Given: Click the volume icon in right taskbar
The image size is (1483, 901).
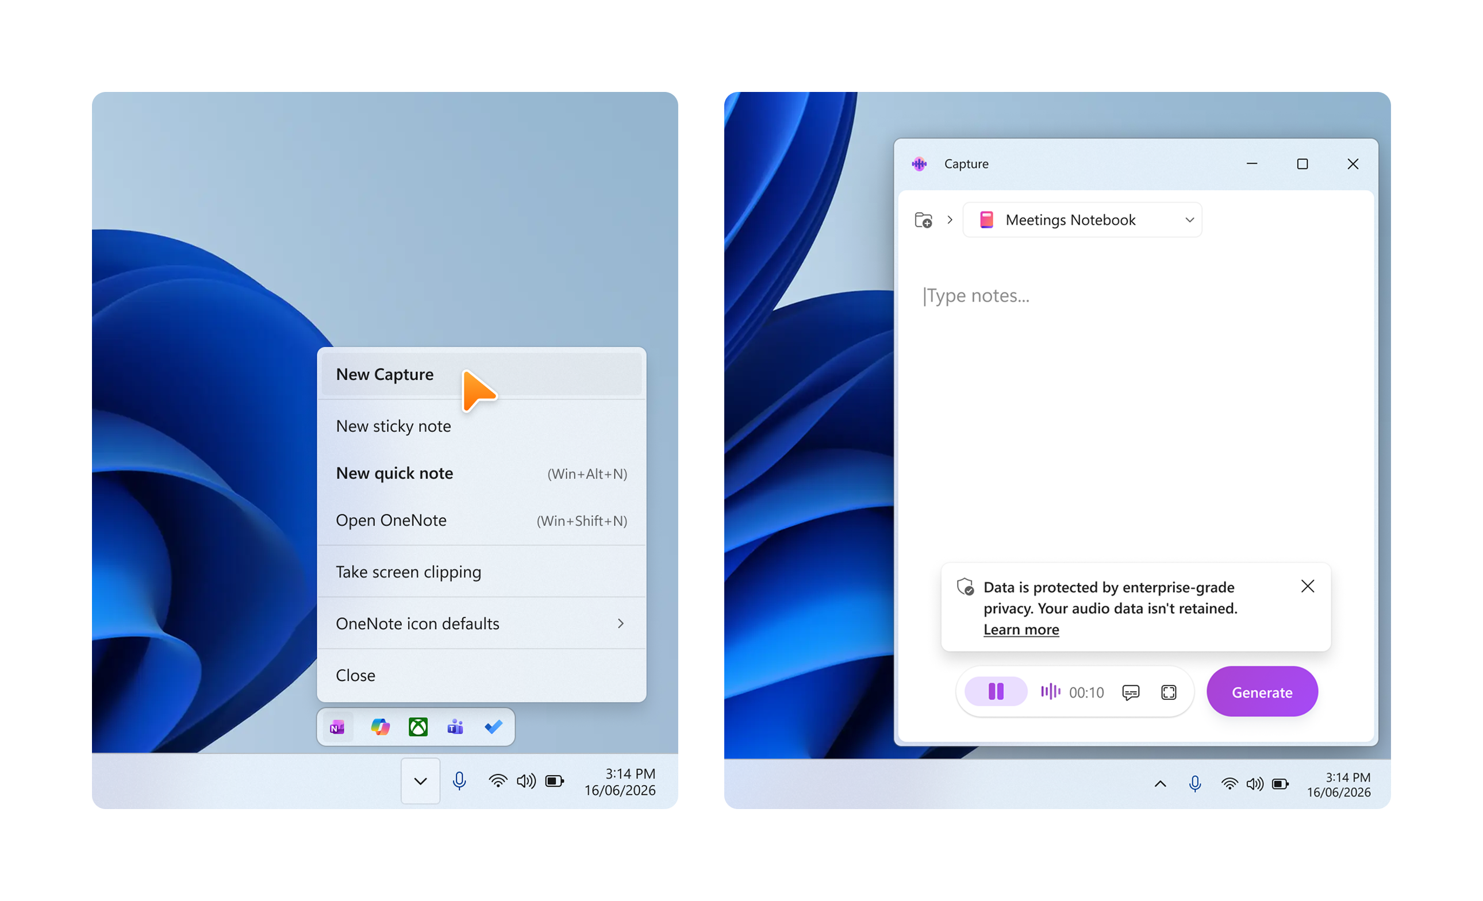Looking at the screenshot, I should (1255, 784).
